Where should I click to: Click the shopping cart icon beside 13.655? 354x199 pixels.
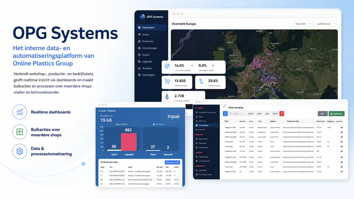tap(167, 81)
